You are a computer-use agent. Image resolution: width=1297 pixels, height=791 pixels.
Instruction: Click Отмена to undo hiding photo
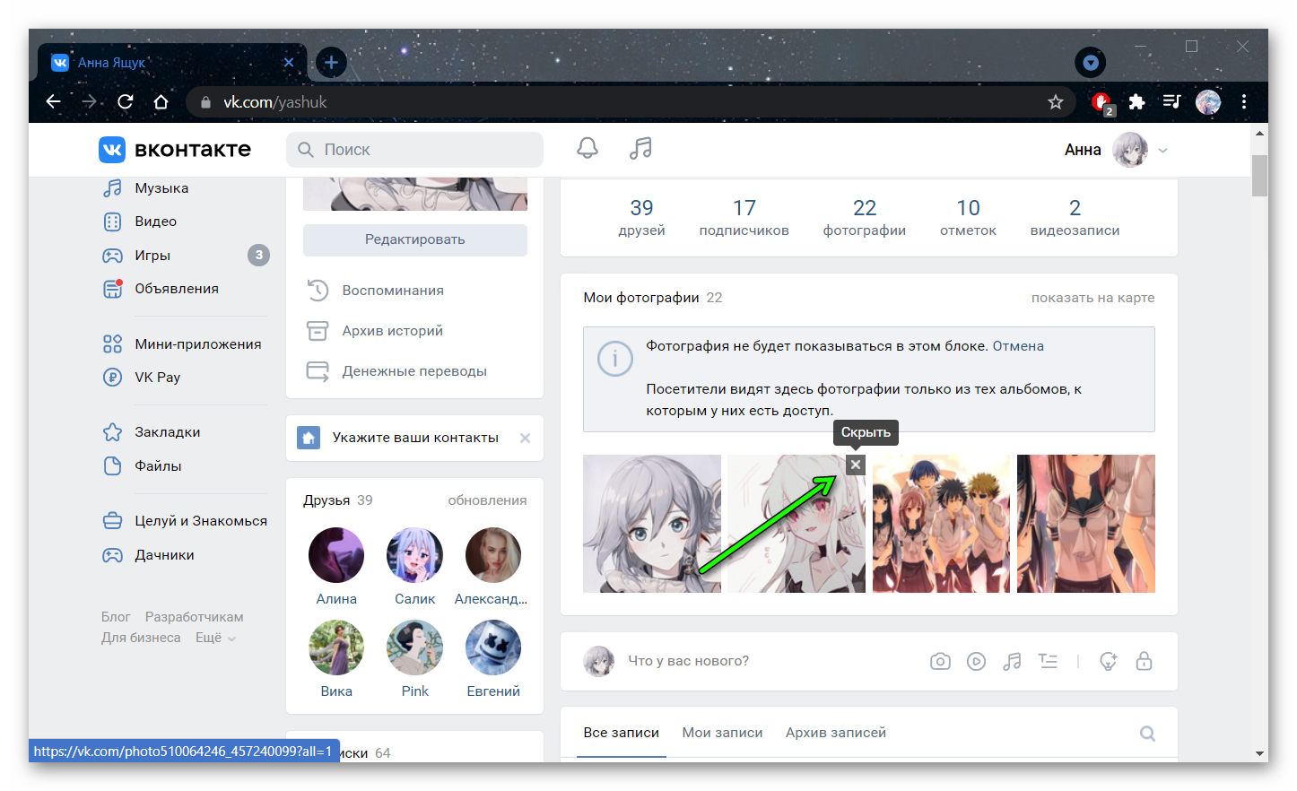click(1018, 346)
